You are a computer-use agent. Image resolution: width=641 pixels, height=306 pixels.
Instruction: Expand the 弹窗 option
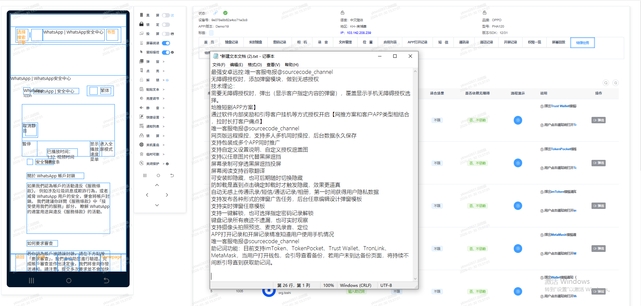[164, 62]
